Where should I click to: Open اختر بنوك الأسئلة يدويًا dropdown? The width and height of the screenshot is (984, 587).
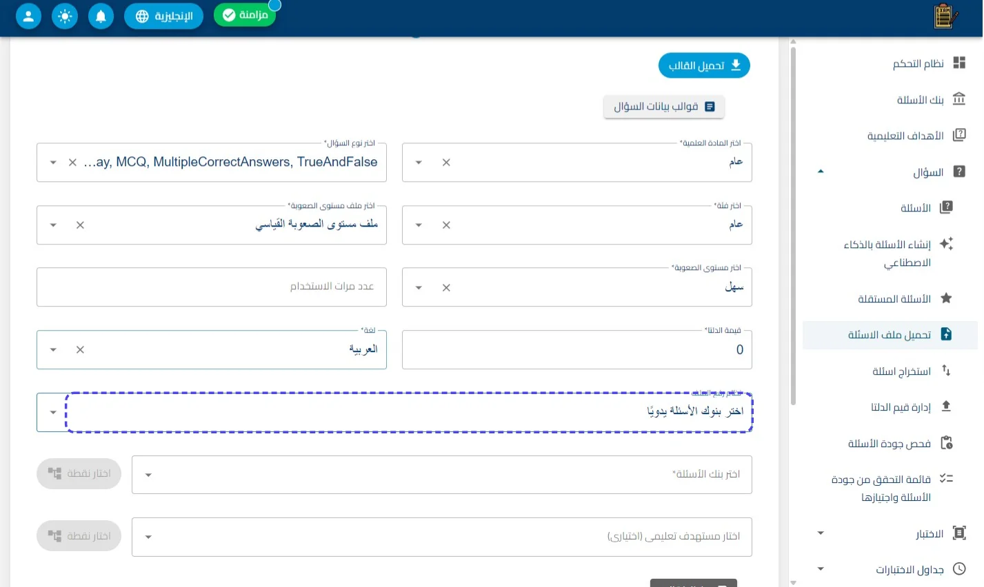(x=394, y=412)
